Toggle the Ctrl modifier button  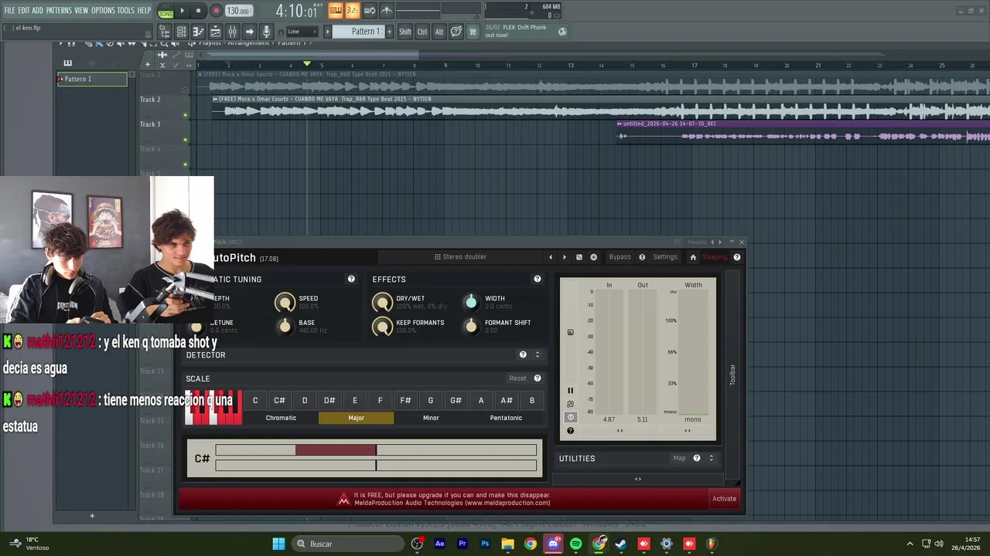[x=422, y=32]
